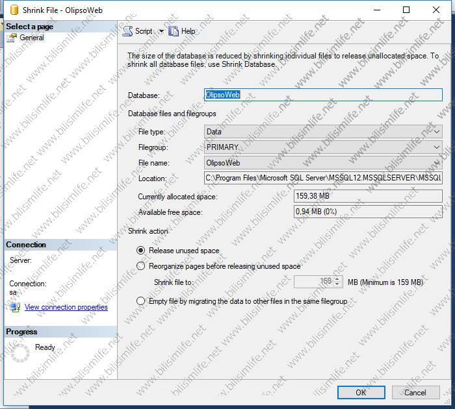Click Database files and filegroups label
The width and height of the screenshot is (455, 409).
172,114
